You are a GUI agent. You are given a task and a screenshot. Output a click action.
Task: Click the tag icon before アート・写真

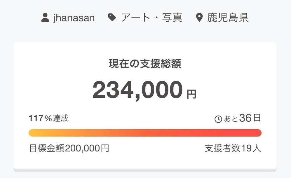tap(112, 18)
